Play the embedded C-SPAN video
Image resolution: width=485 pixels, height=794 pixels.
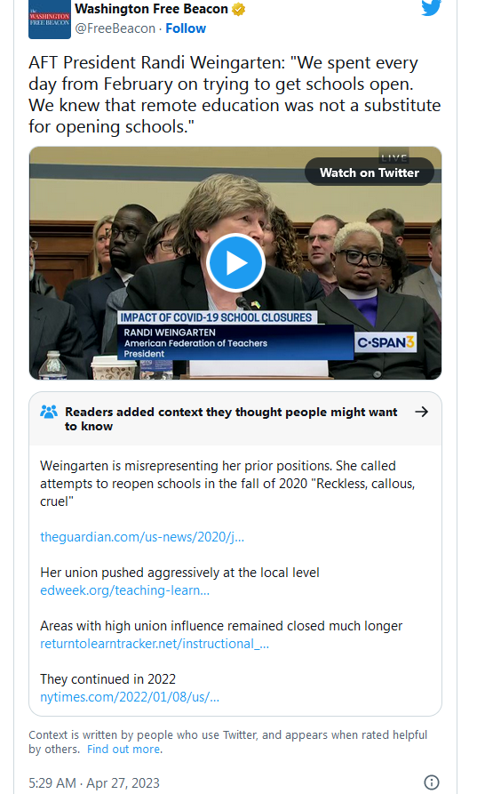click(x=235, y=263)
